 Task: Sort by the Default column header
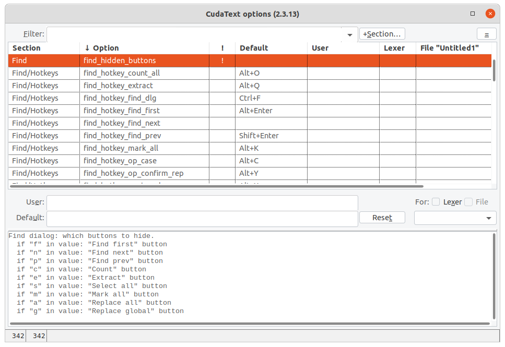[271, 48]
